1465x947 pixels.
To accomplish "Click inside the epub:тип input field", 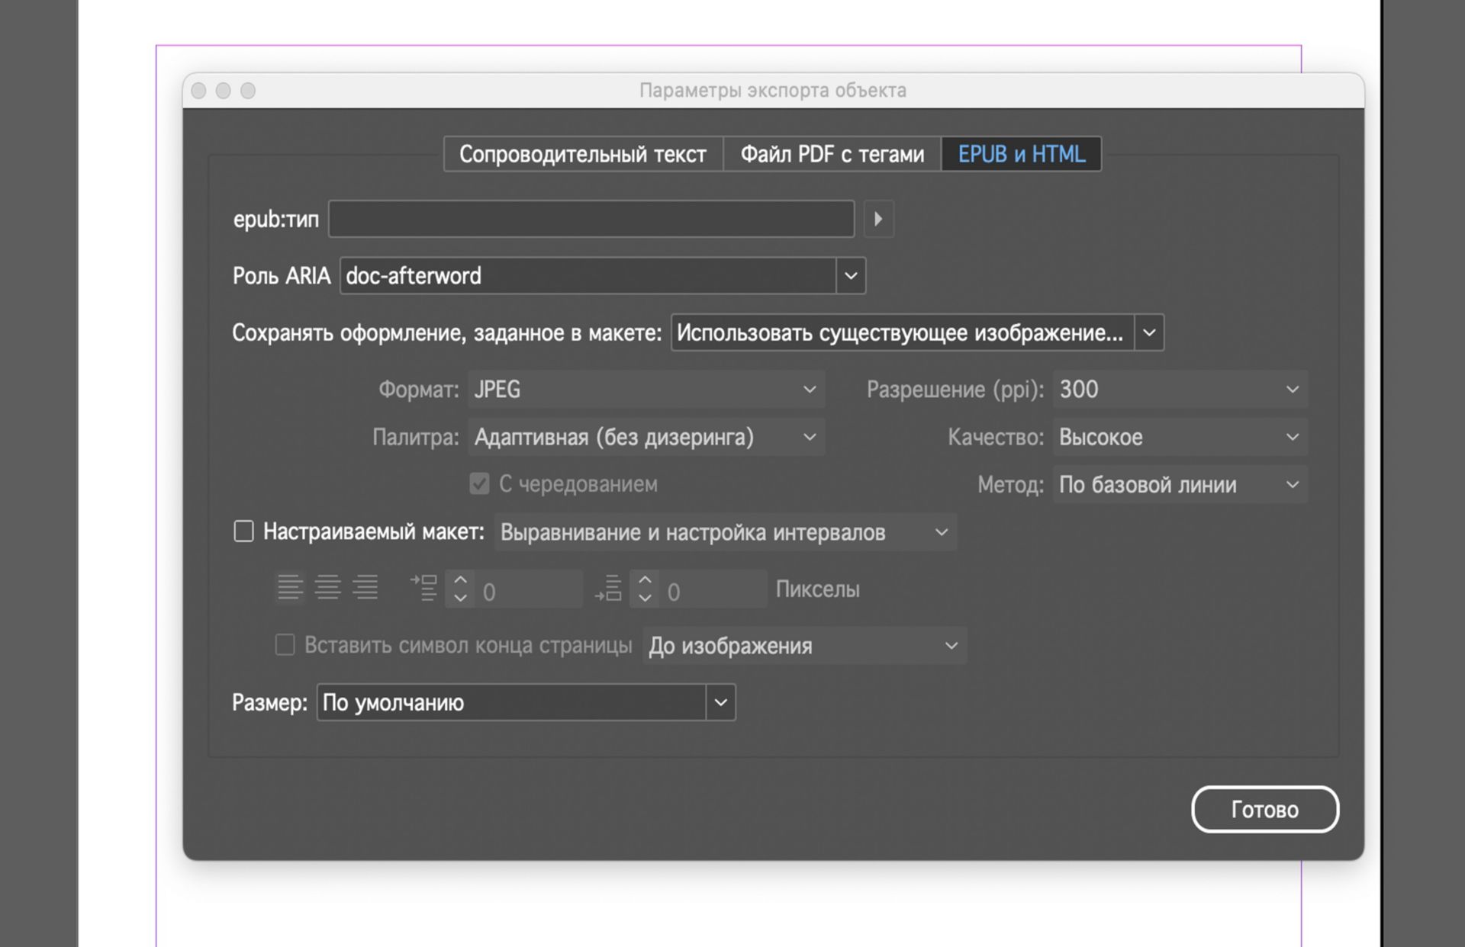I will pos(591,219).
